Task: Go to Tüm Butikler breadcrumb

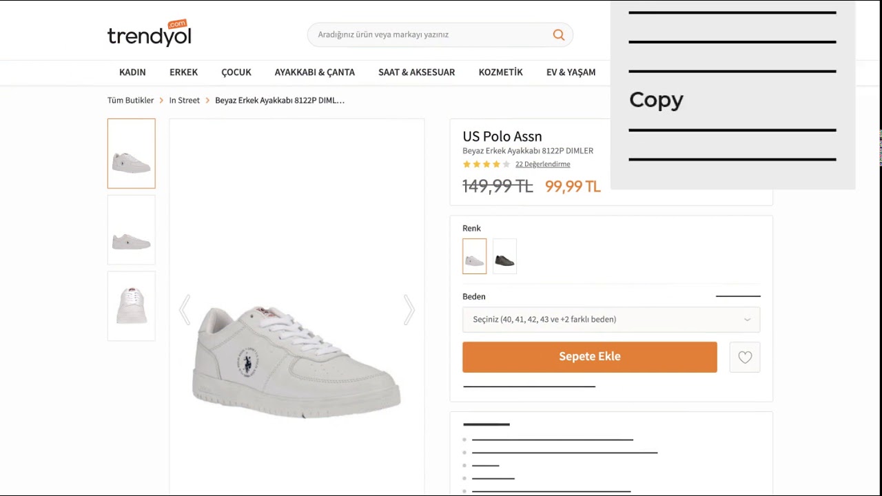Action: (x=130, y=101)
